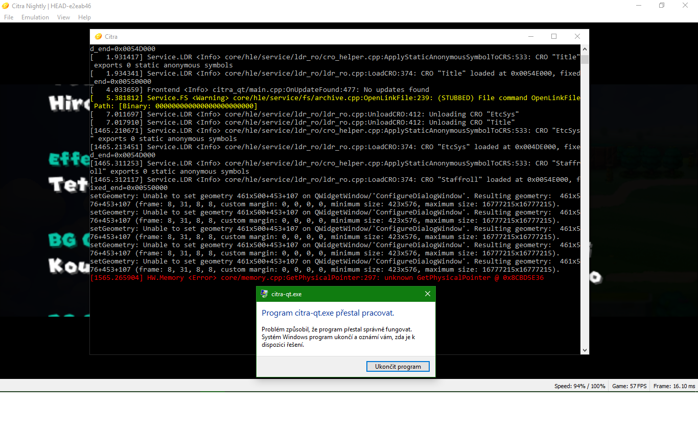Image resolution: width=698 pixels, height=430 pixels.
Task: Click the console vertical scrollbar thumb
Action: (585, 59)
